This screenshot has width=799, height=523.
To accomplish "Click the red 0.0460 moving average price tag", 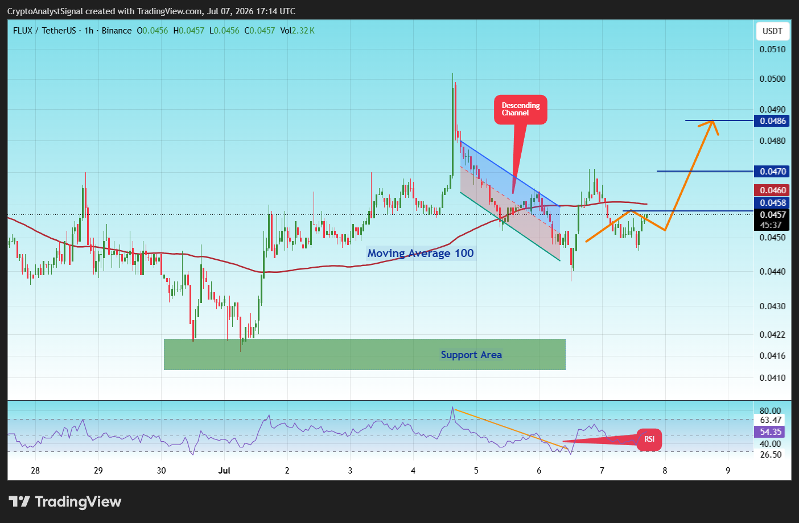I will pyautogui.click(x=772, y=190).
